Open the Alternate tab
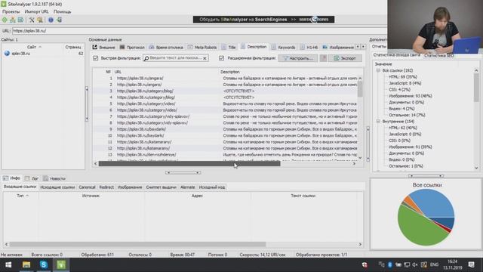This screenshot has height=272, width=483. (x=188, y=187)
